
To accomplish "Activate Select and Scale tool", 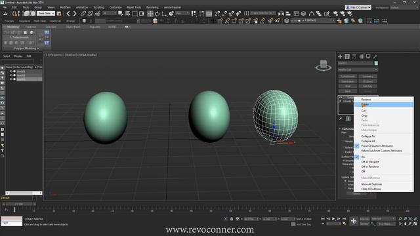I will 164,13.
